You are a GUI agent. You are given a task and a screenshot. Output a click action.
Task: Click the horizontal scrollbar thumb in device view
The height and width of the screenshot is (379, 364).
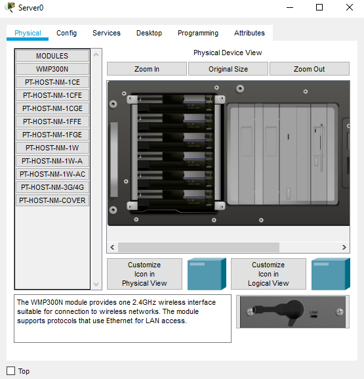click(x=199, y=247)
